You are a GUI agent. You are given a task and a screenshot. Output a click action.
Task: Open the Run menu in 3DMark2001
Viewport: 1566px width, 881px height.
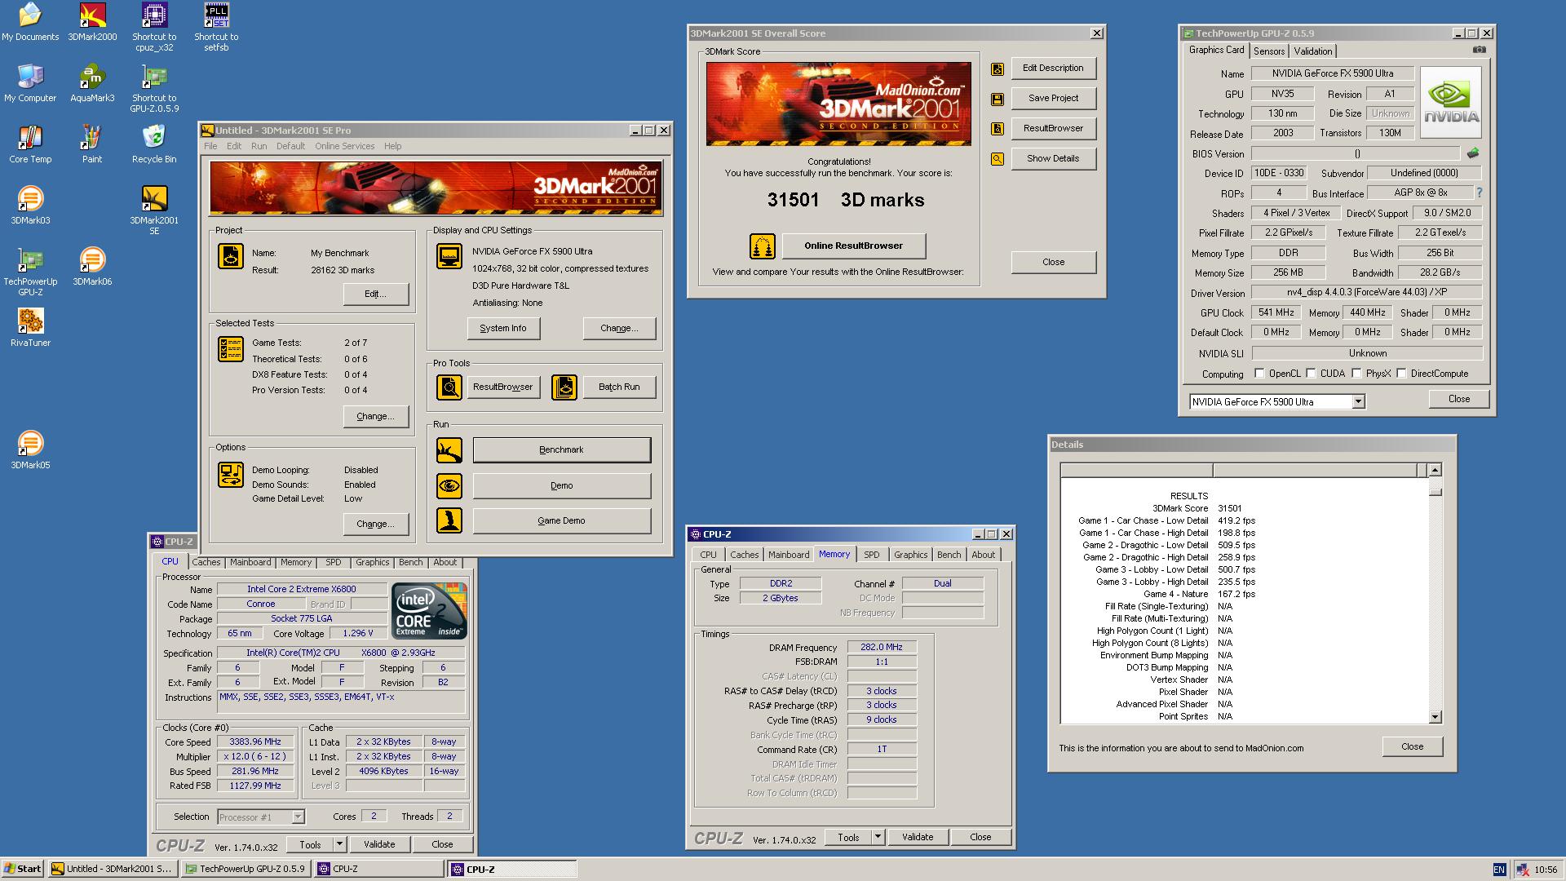pyautogui.click(x=259, y=146)
